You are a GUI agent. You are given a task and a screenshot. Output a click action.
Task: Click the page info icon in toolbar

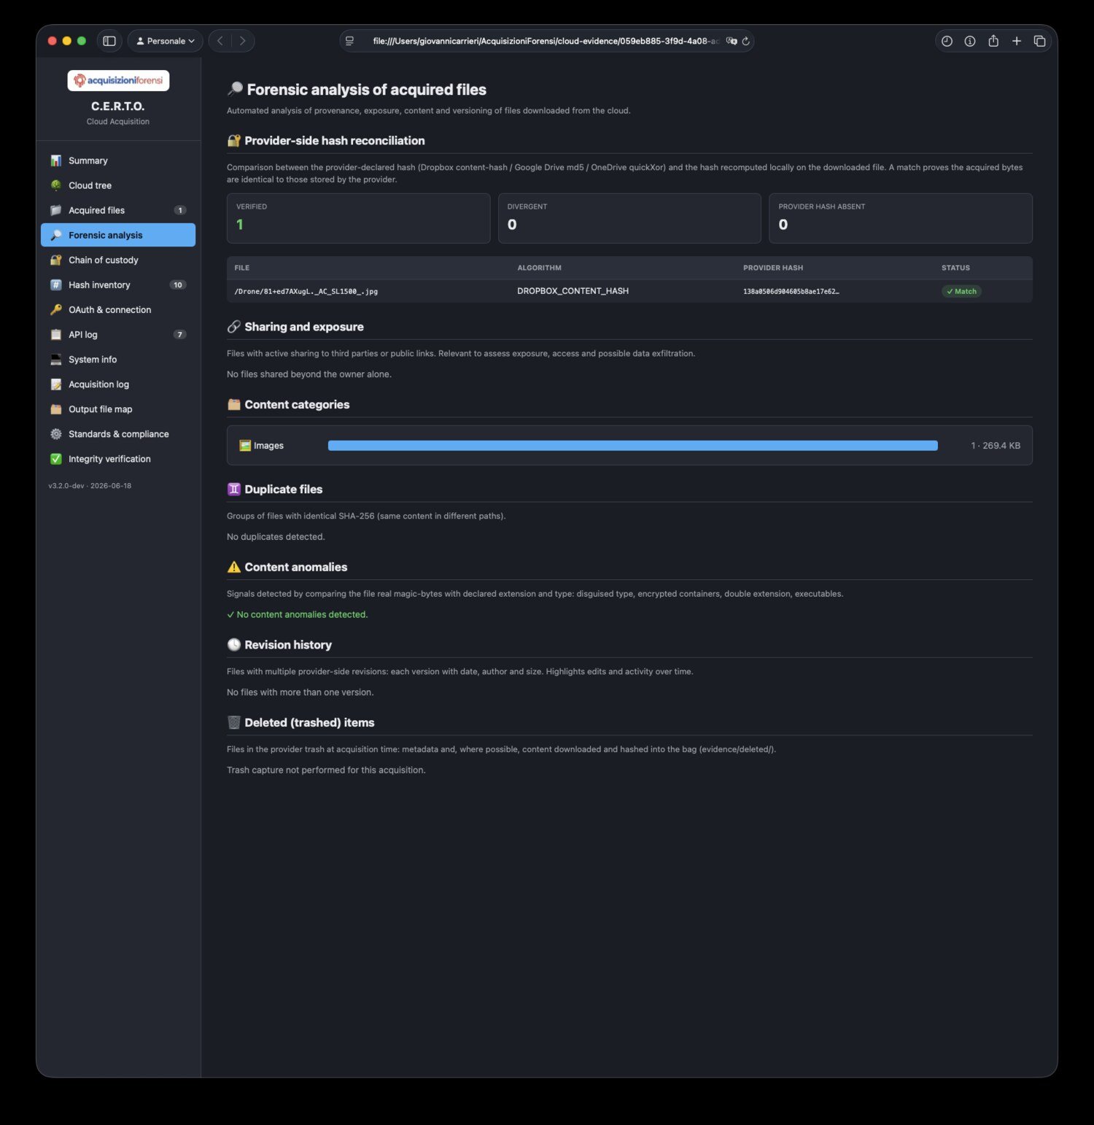(x=970, y=42)
